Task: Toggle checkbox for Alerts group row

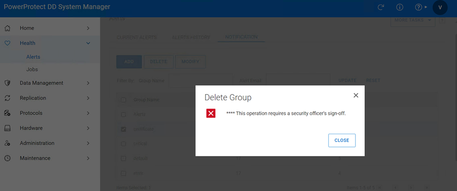Action: tap(123, 114)
